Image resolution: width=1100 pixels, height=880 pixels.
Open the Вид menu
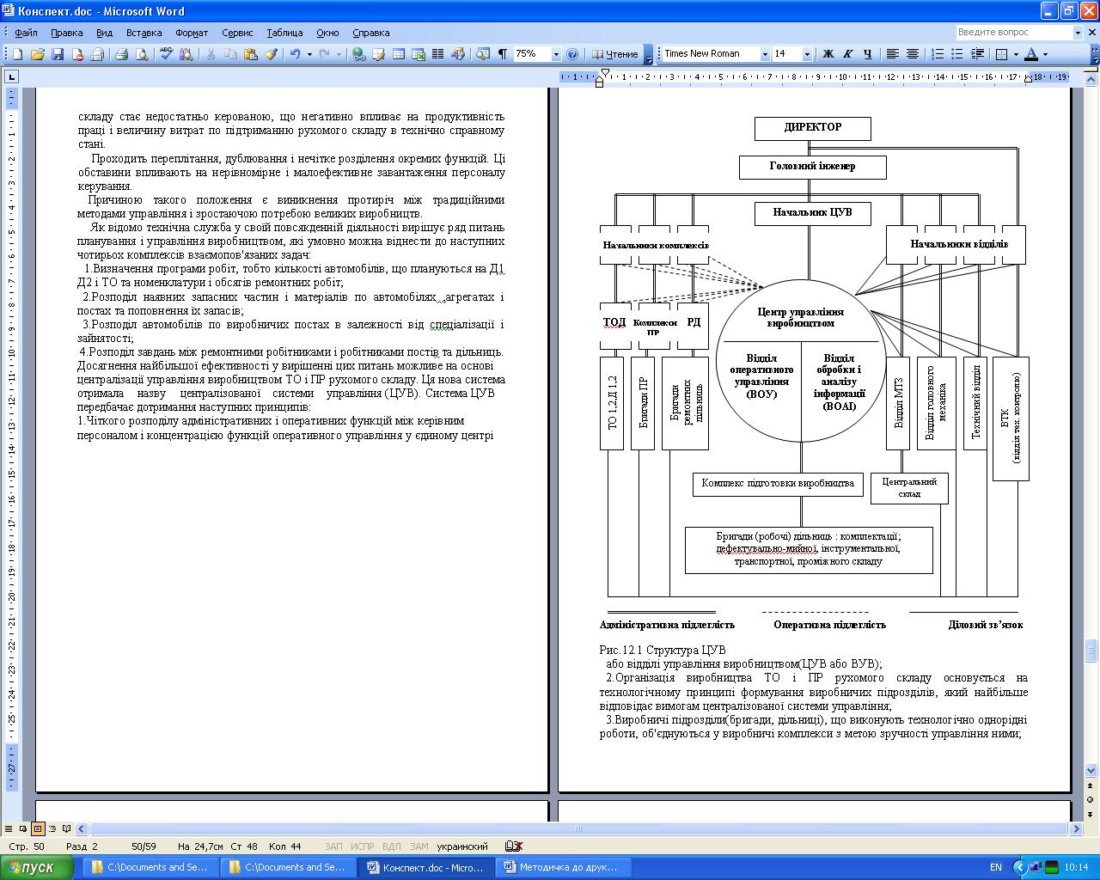click(x=104, y=33)
